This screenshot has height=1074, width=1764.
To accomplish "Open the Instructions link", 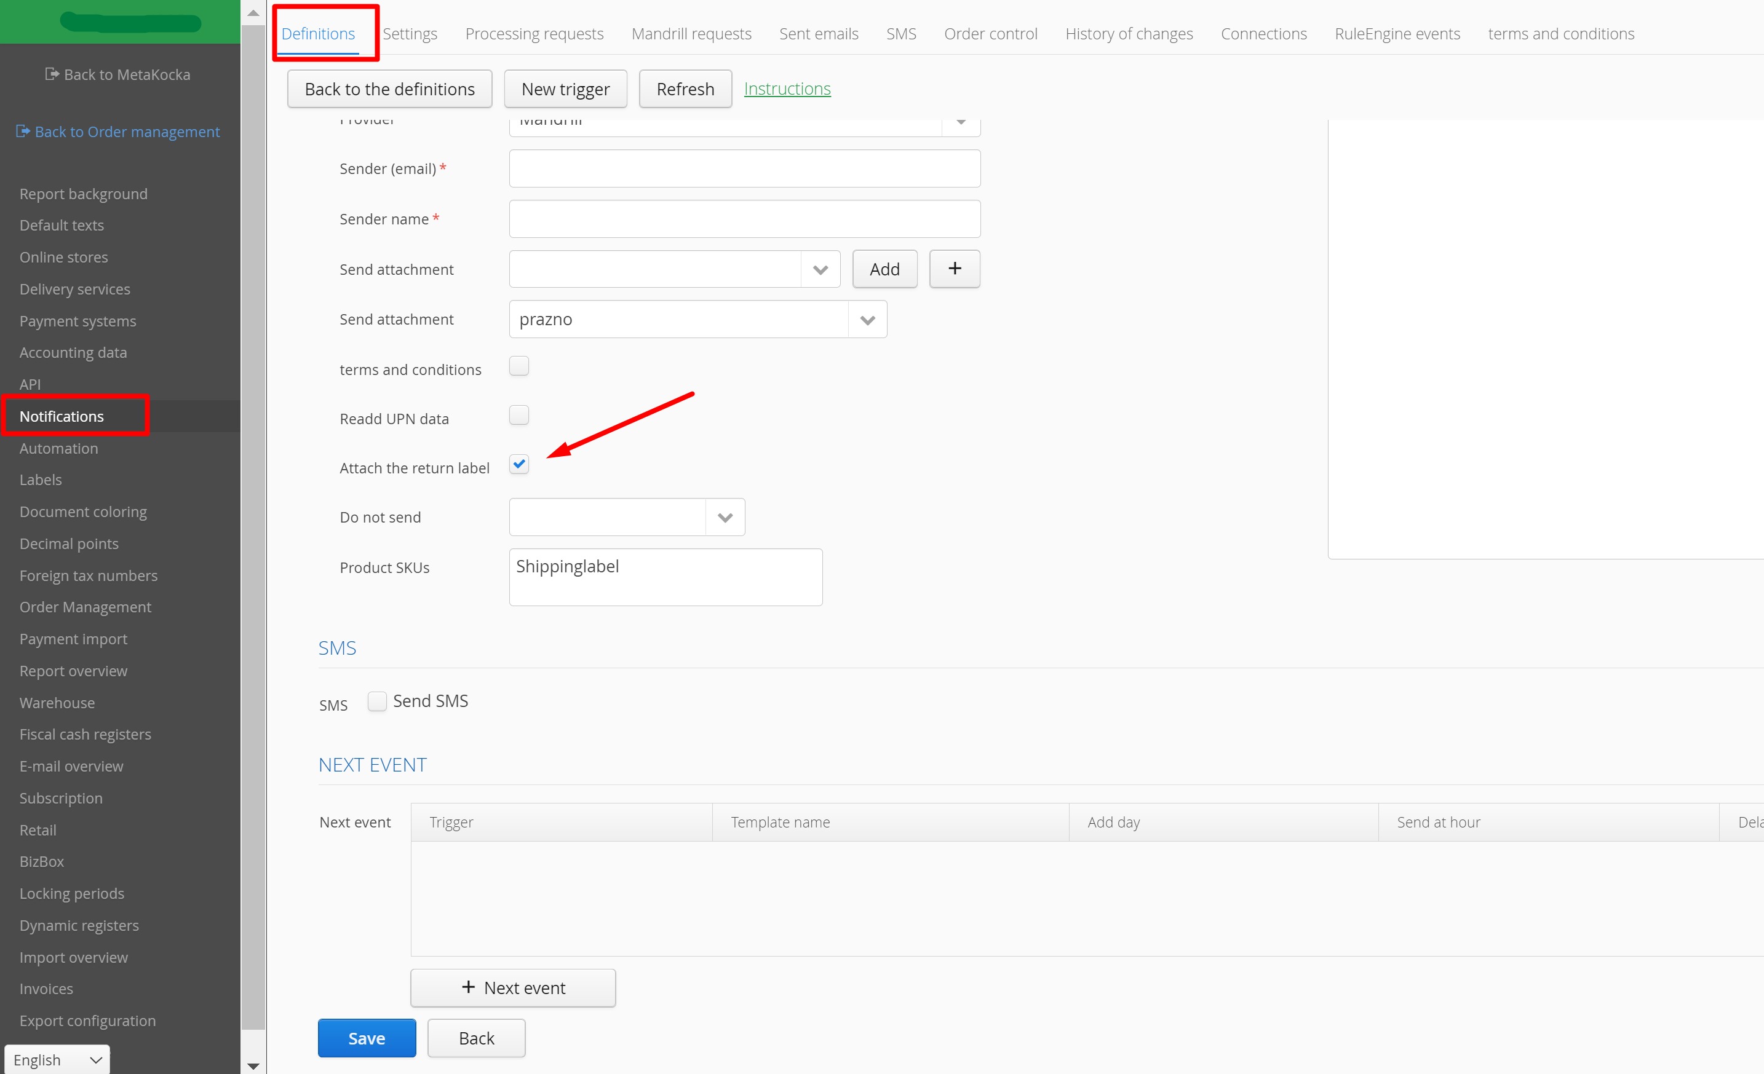I will pos(787,89).
